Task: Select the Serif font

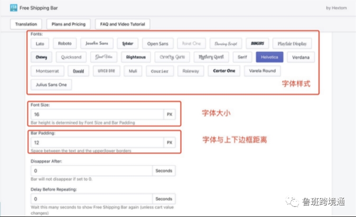Action: (x=243, y=57)
